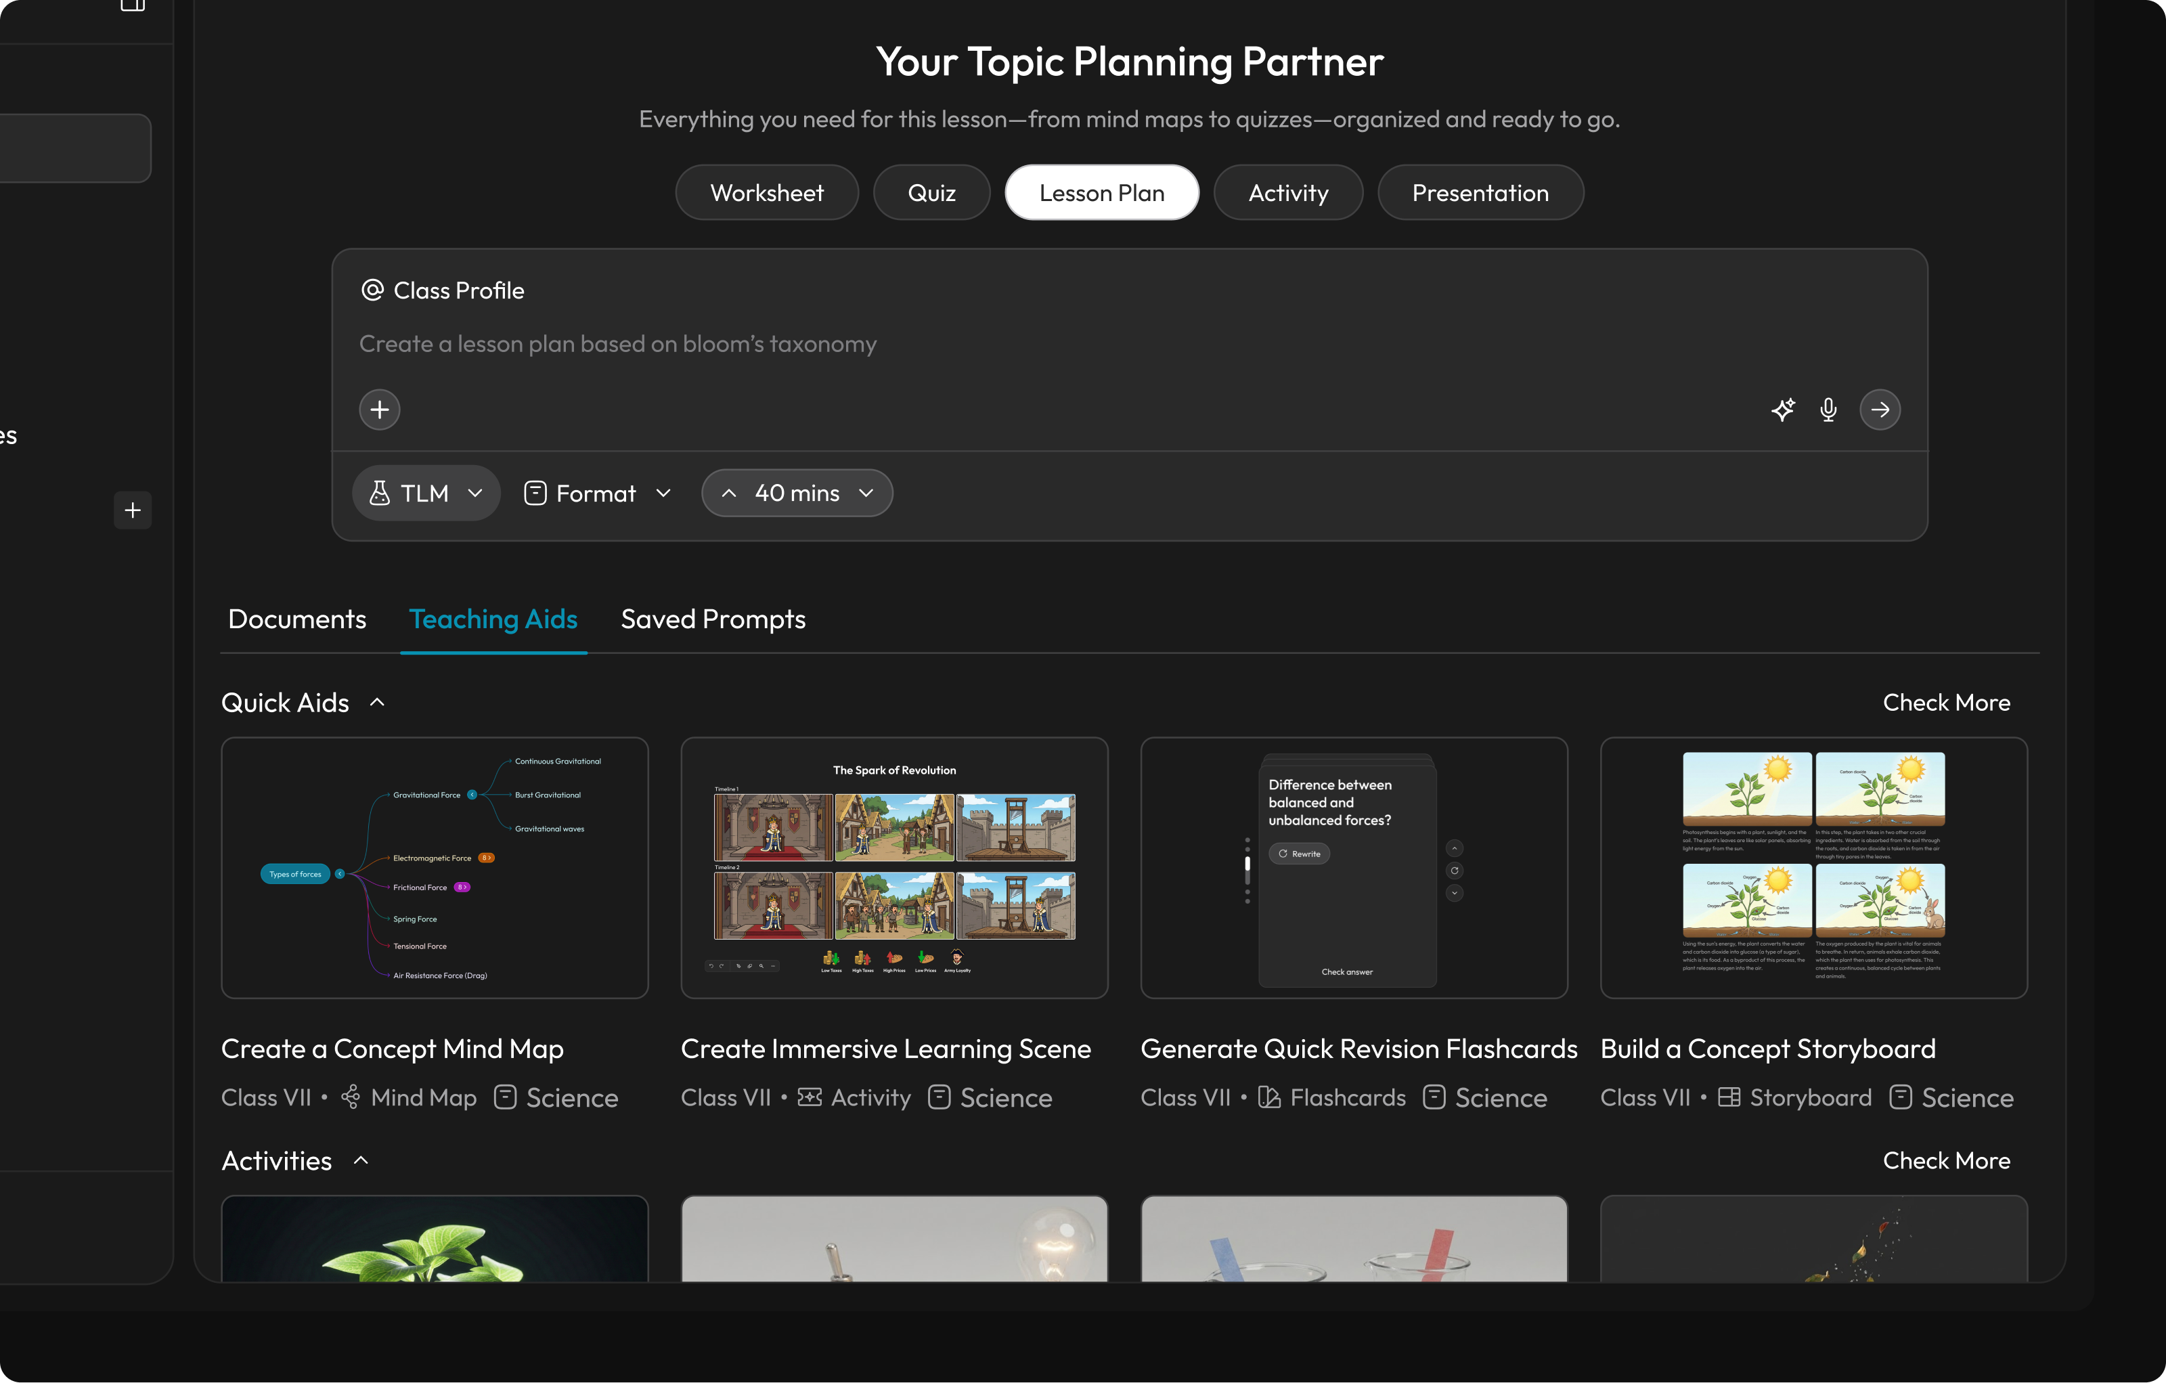Collapse the Activities section
The width and height of the screenshot is (2166, 1383).
pos(361,1160)
